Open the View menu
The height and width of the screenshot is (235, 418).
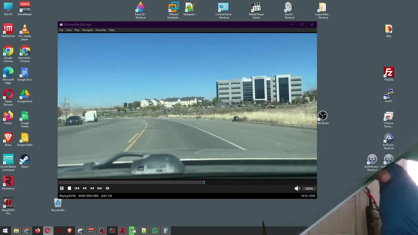click(x=69, y=30)
